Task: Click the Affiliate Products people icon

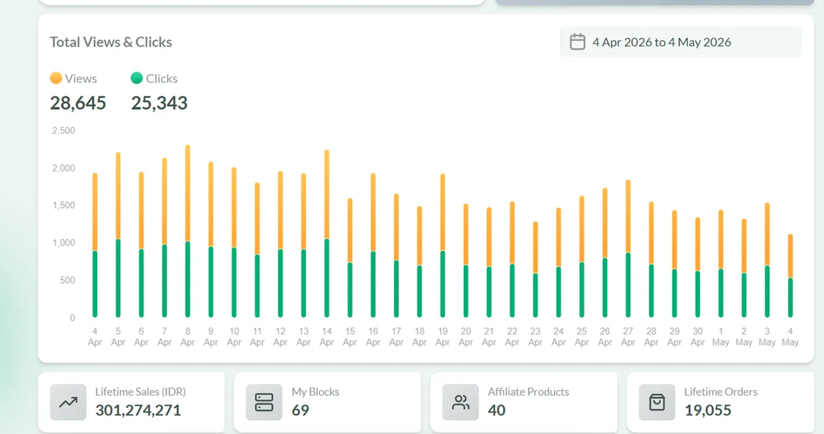Action: pyautogui.click(x=461, y=402)
